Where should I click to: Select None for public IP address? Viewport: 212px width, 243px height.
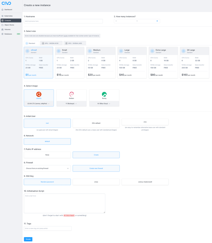pyautogui.click(x=47, y=155)
